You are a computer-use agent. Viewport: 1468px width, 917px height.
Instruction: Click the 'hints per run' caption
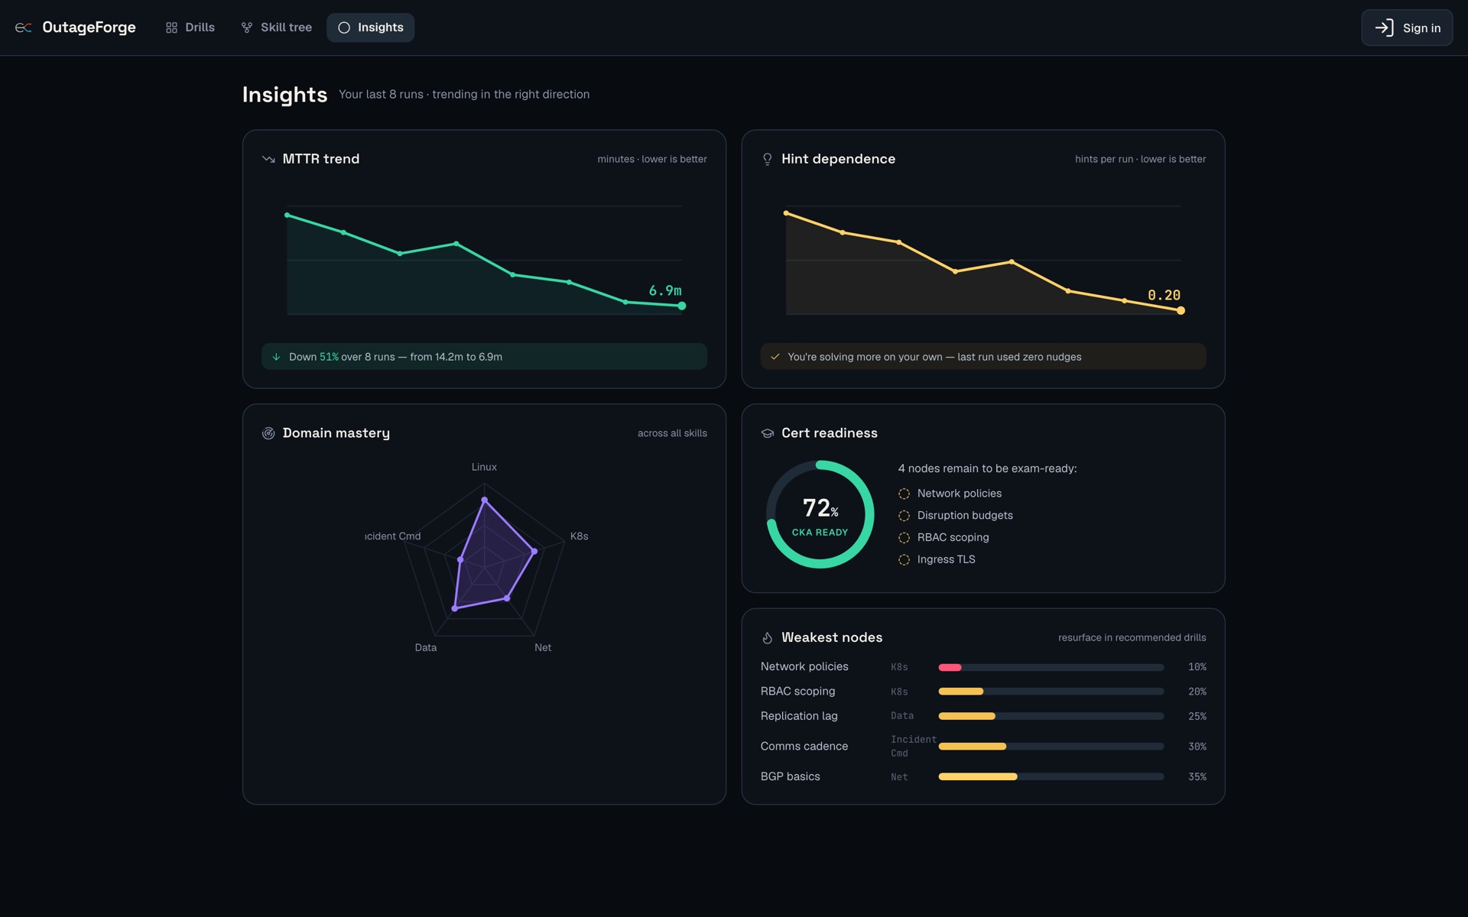pyautogui.click(x=1141, y=159)
